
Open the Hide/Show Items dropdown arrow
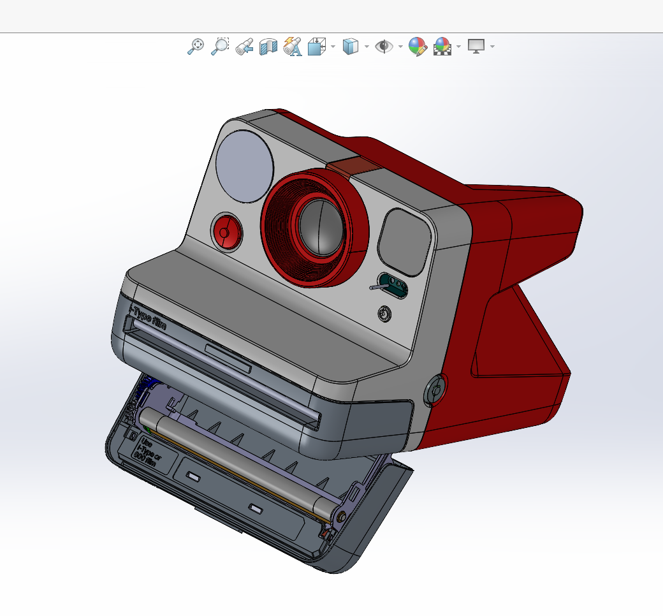click(400, 47)
